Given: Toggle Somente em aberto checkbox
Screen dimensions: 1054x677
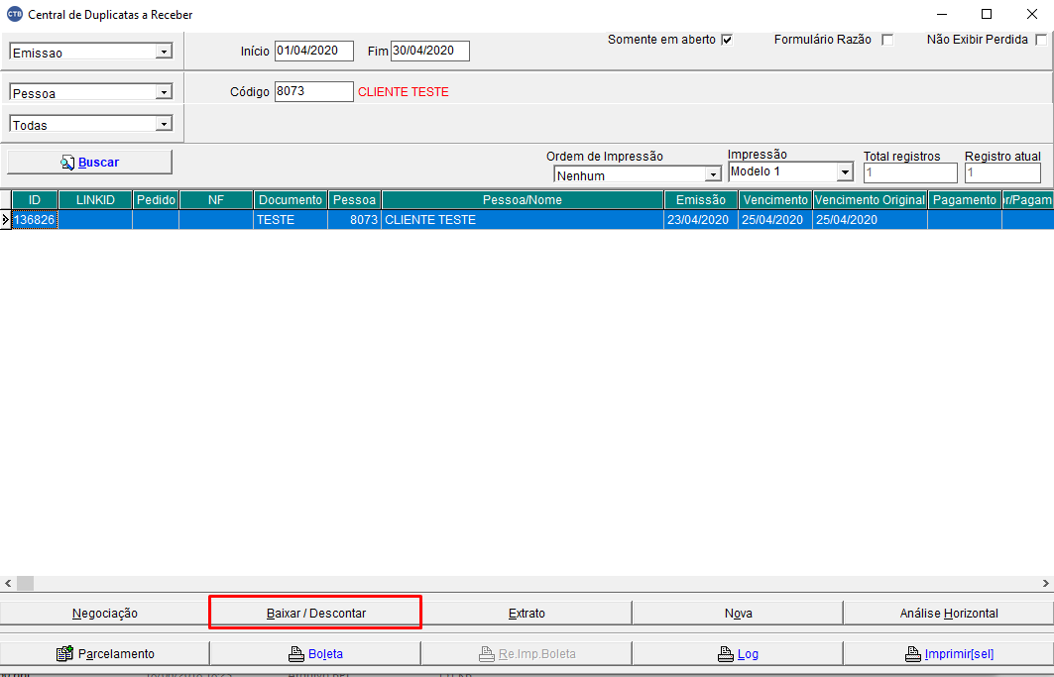Looking at the screenshot, I should click(x=727, y=41).
